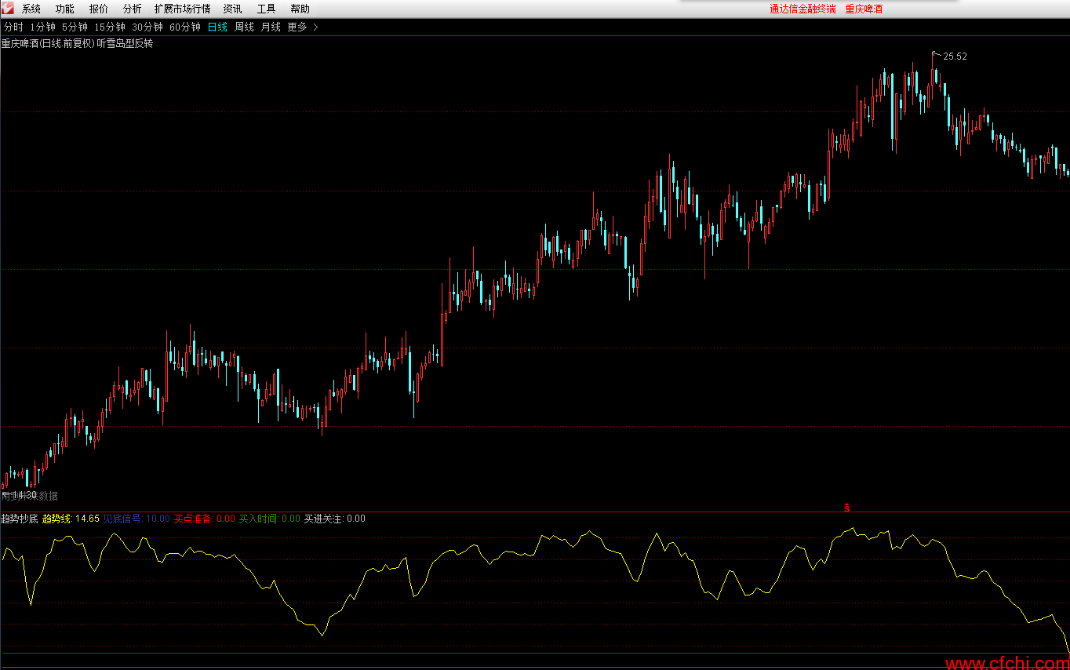The width and height of the screenshot is (1070, 670).
Task: Switch to the 分时 chart period
Action: [13, 27]
